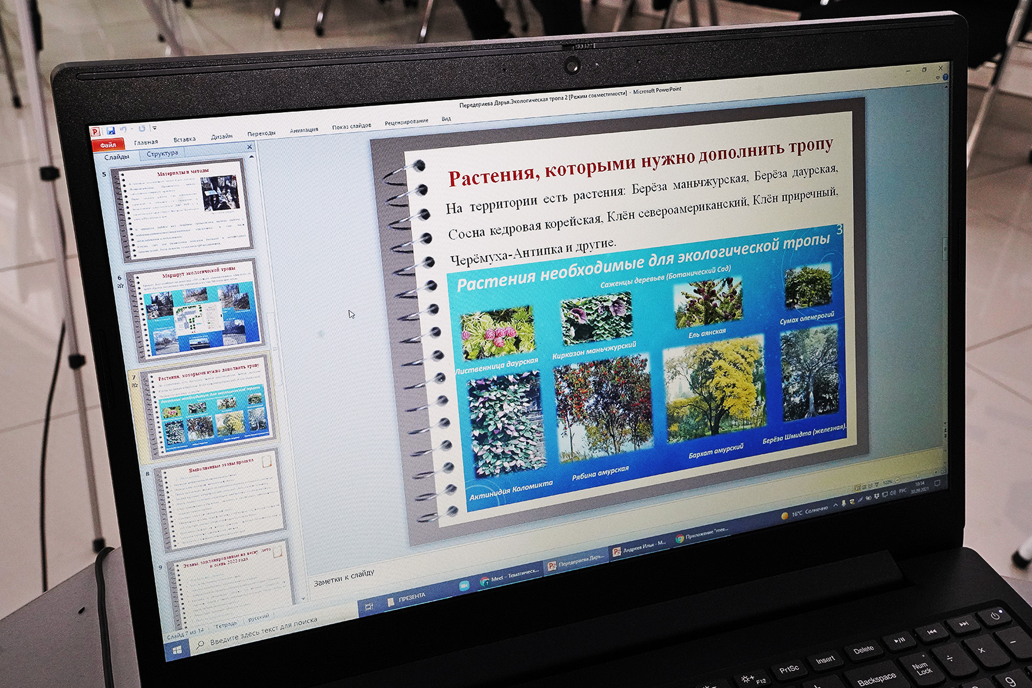Switch to Передериева Дарья PowerPoint taskbar button

tap(575, 561)
